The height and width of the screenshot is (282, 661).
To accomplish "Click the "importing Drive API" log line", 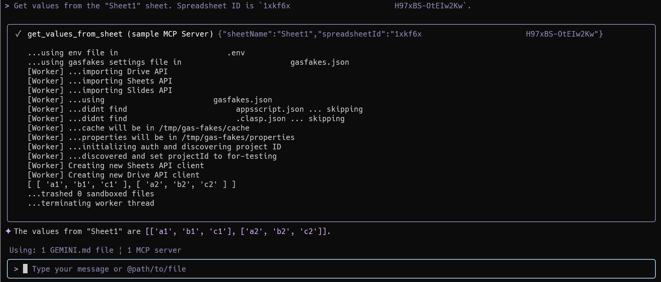I will coord(98,71).
